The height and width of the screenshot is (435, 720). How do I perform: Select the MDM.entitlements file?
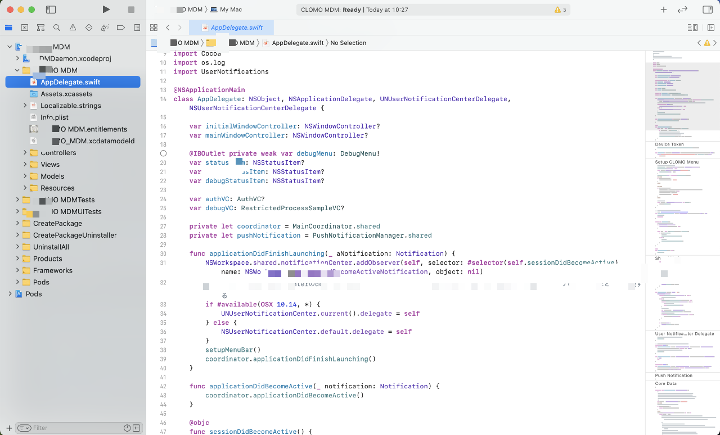[79, 129]
